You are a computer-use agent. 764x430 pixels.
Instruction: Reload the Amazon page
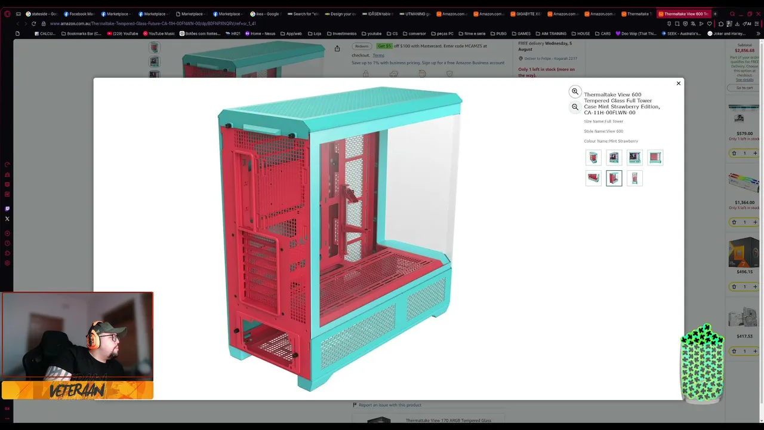(33, 24)
